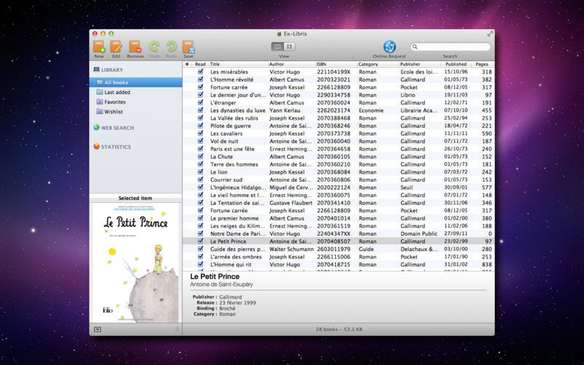Click the Miguel de Cerv... author cell

291,188
